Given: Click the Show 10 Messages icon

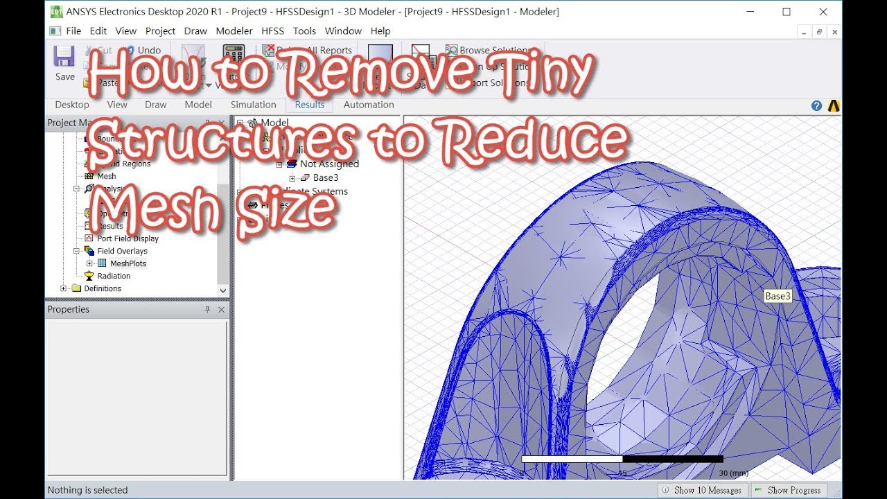Looking at the screenshot, I should tap(666, 490).
